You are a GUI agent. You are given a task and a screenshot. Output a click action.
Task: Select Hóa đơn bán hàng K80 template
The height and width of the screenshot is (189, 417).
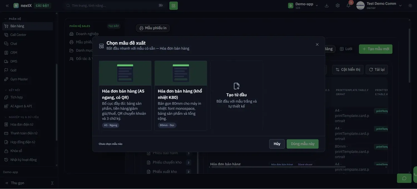coord(181,95)
